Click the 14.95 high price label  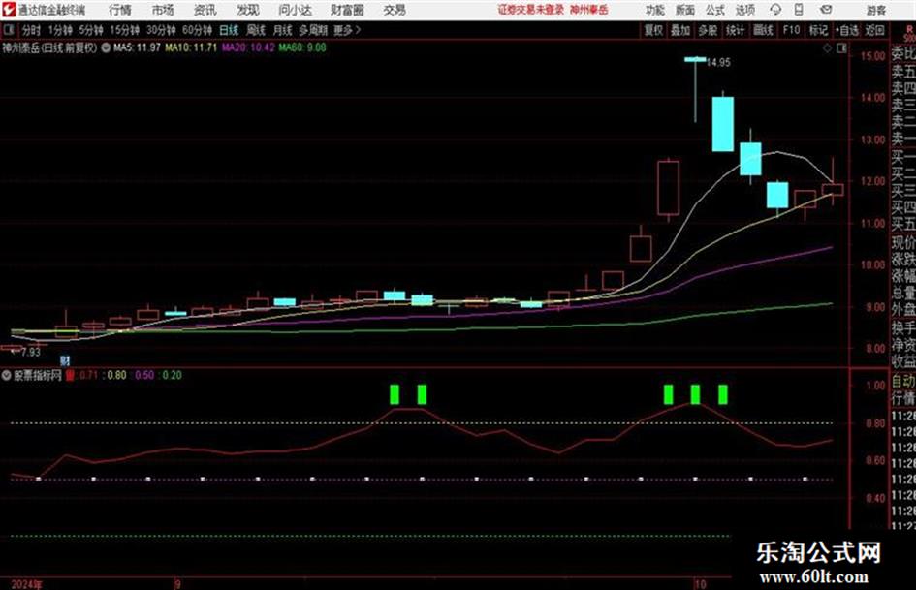point(718,63)
